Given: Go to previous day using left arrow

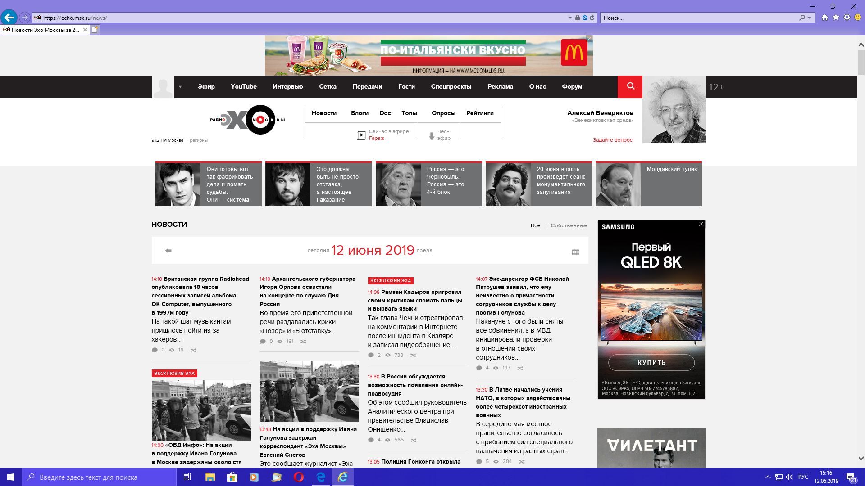Looking at the screenshot, I should [x=168, y=251].
